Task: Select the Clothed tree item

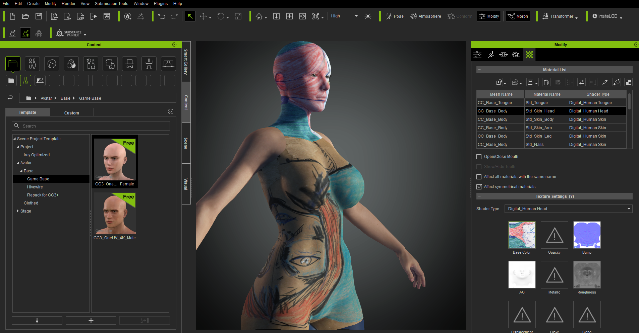Action: [31, 203]
